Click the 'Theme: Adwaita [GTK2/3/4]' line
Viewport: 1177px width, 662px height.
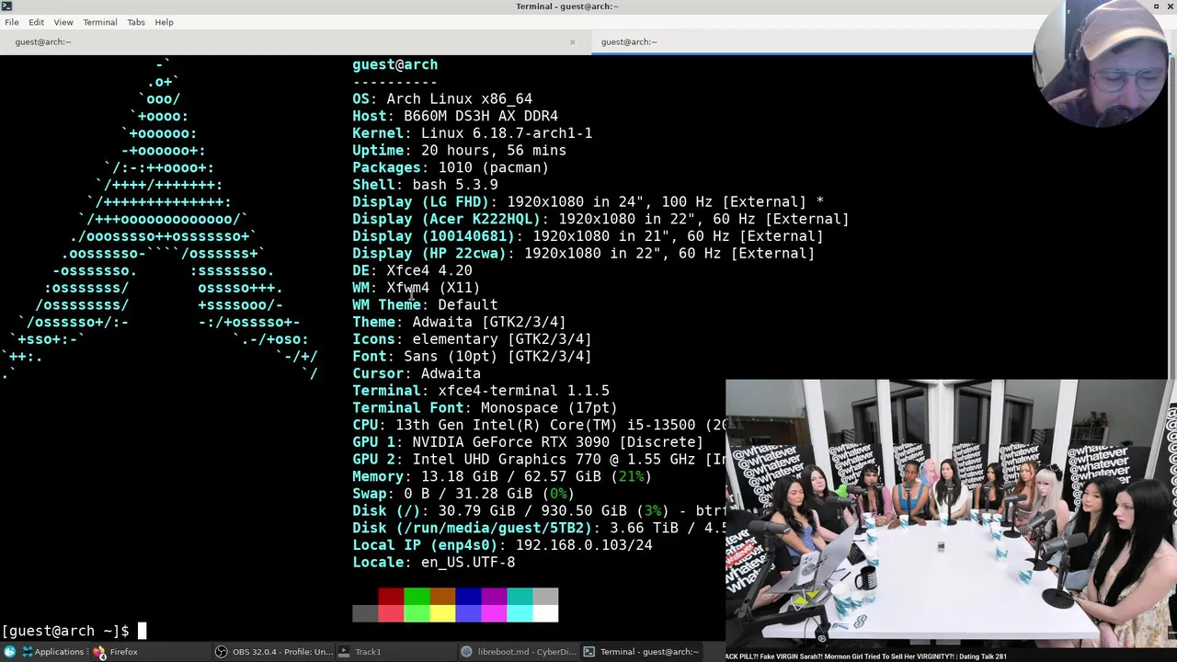[x=459, y=322]
